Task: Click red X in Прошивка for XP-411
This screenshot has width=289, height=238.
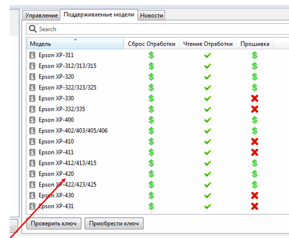Action: (x=255, y=152)
